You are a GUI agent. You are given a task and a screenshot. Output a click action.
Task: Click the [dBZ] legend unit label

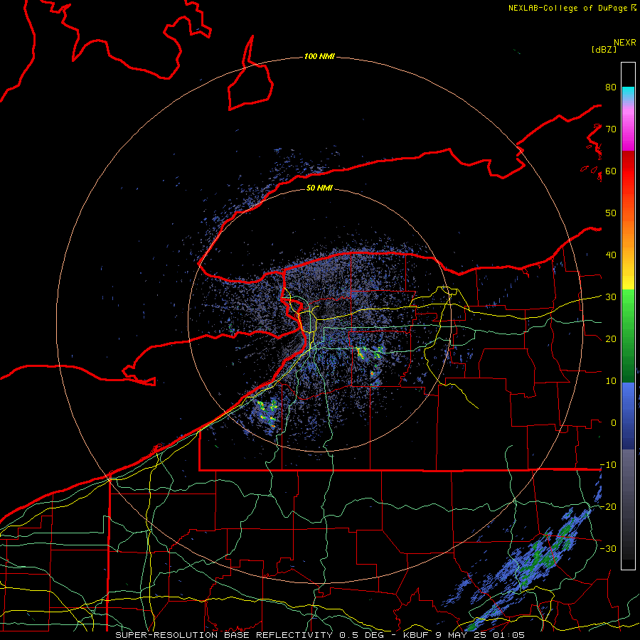click(604, 49)
